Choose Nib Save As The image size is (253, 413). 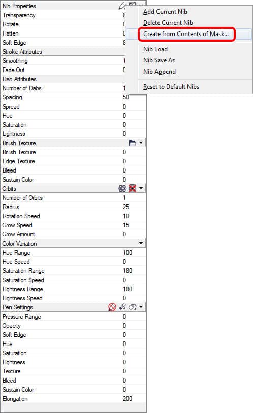(159, 60)
